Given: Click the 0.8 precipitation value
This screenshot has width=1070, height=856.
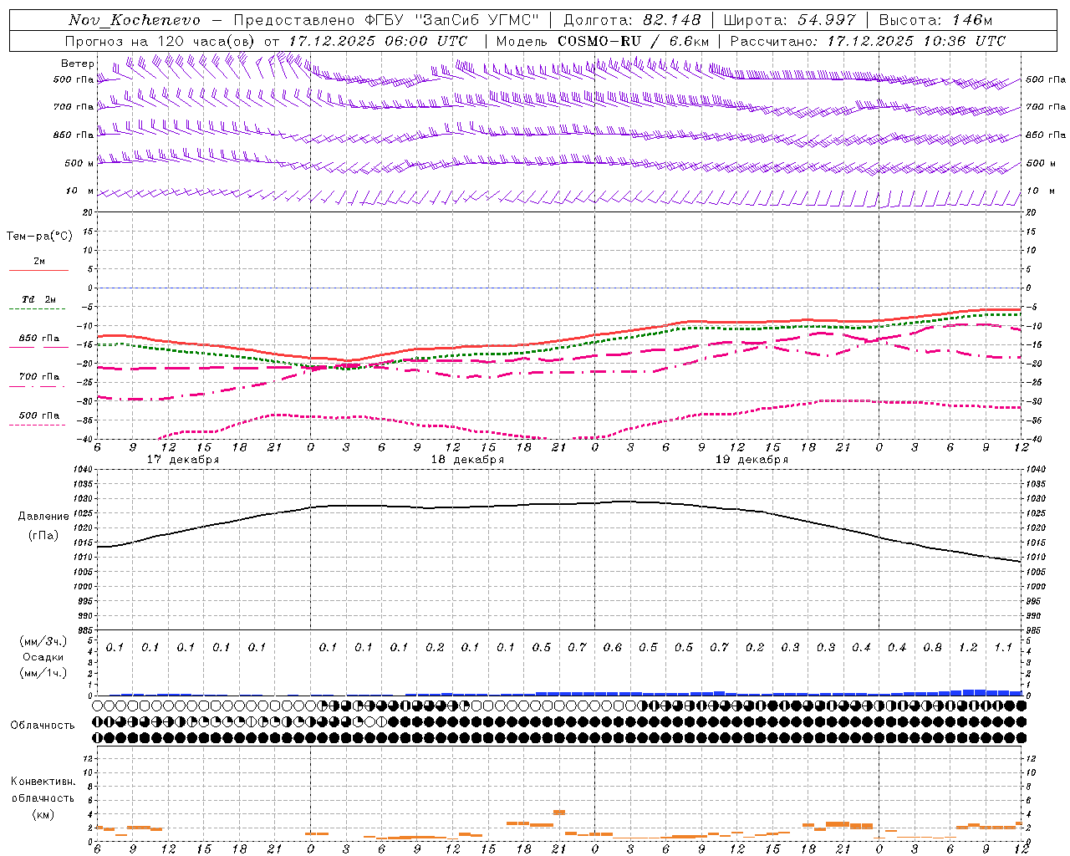Looking at the screenshot, I should (933, 648).
